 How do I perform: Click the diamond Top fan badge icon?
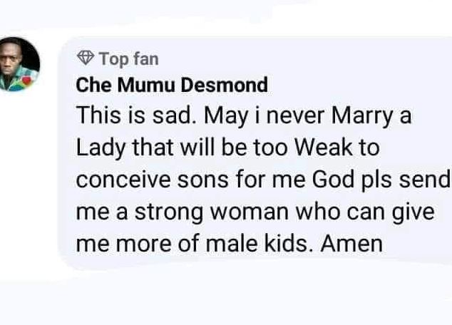86,57
